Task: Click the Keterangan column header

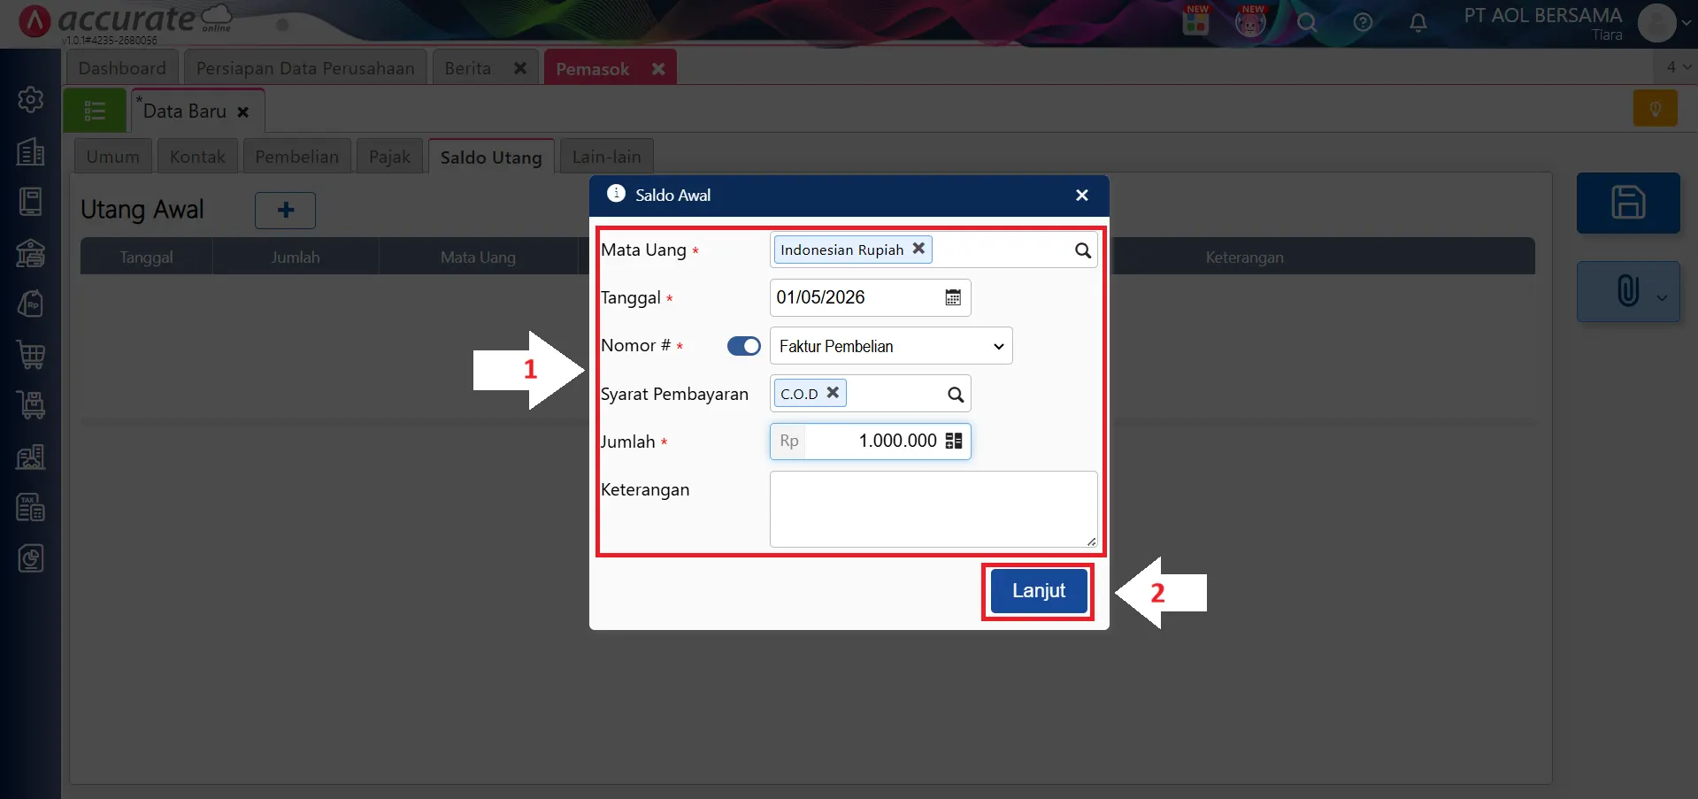Action: pyautogui.click(x=1244, y=257)
